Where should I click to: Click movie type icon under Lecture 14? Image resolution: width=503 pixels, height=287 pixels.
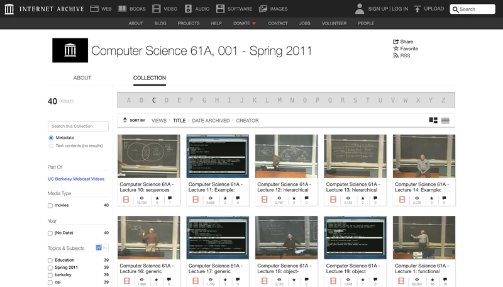point(402,200)
